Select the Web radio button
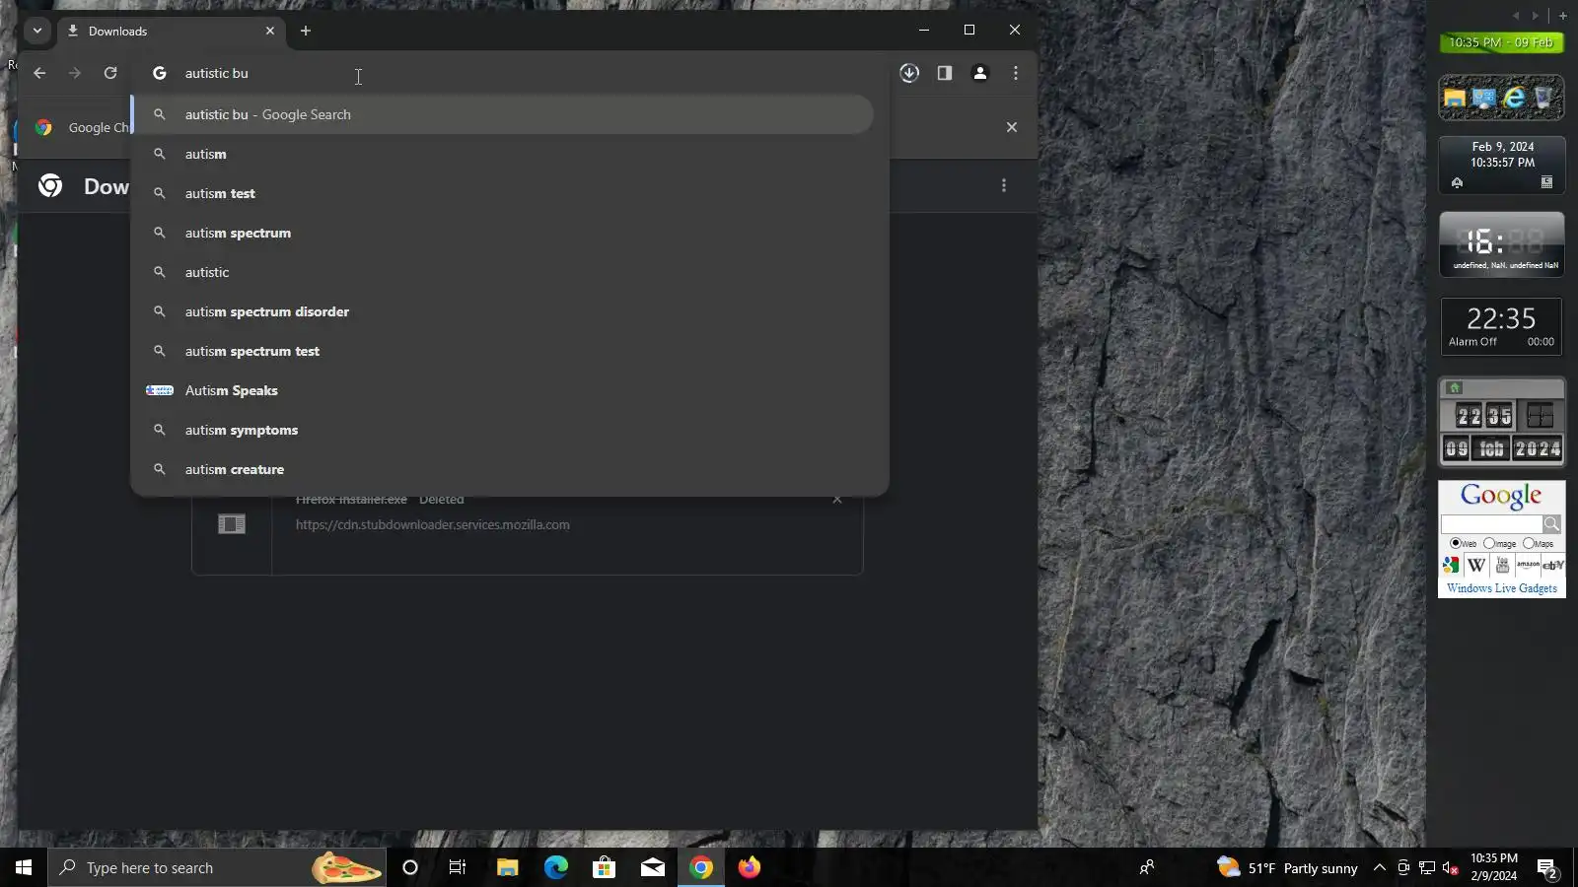1578x887 pixels. pyautogui.click(x=1455, y=543)
